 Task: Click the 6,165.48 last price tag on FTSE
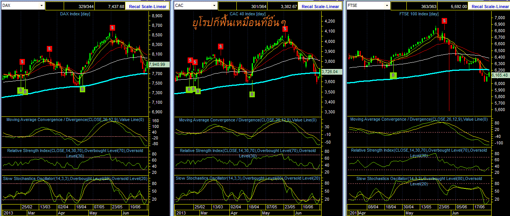500,75
